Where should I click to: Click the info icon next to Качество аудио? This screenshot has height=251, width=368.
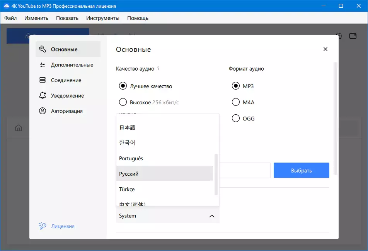(158, 69)
